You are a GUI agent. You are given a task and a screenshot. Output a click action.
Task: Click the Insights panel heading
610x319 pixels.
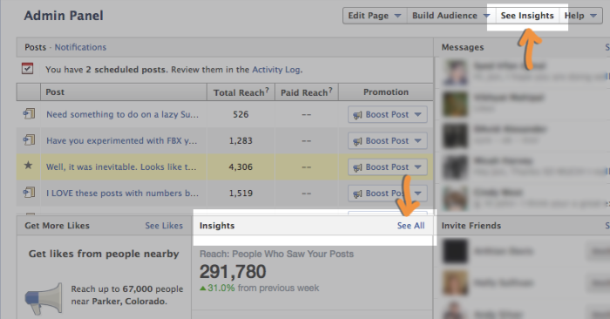click(x=217, y=226)
